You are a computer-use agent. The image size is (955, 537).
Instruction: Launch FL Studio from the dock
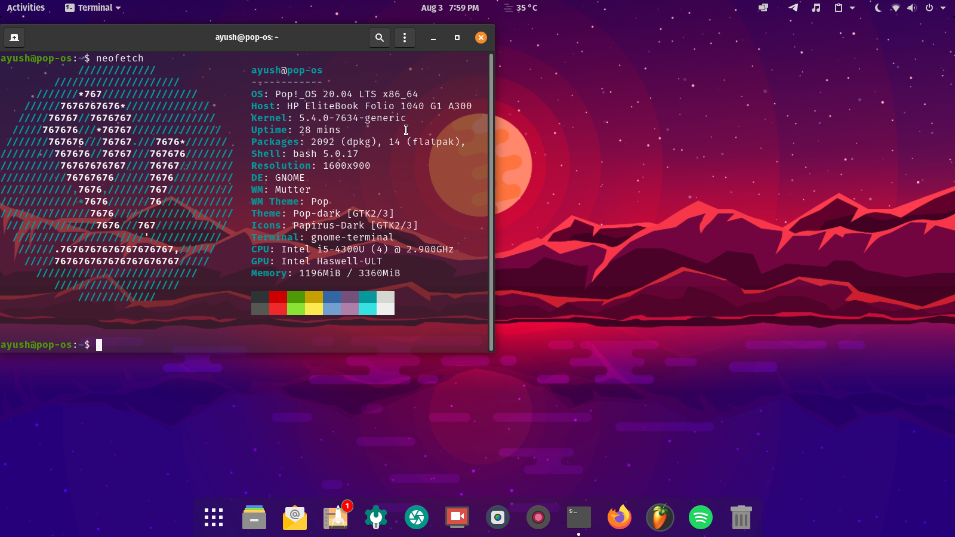click(x=660, y=517)
